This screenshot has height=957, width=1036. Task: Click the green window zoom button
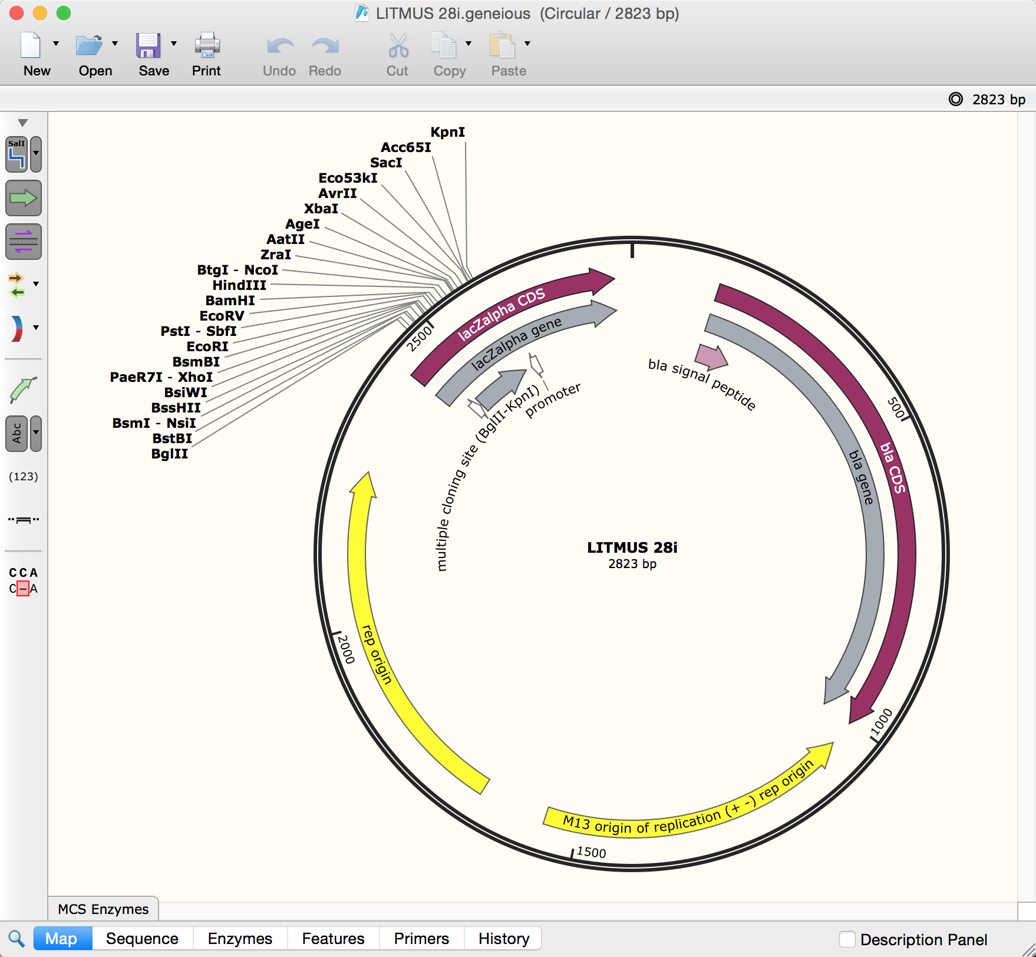pos(64,13)
